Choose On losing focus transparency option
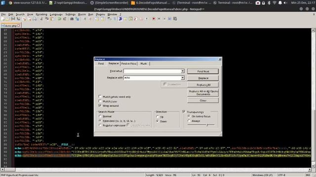The image size is (316, 177). coord(189,116)
